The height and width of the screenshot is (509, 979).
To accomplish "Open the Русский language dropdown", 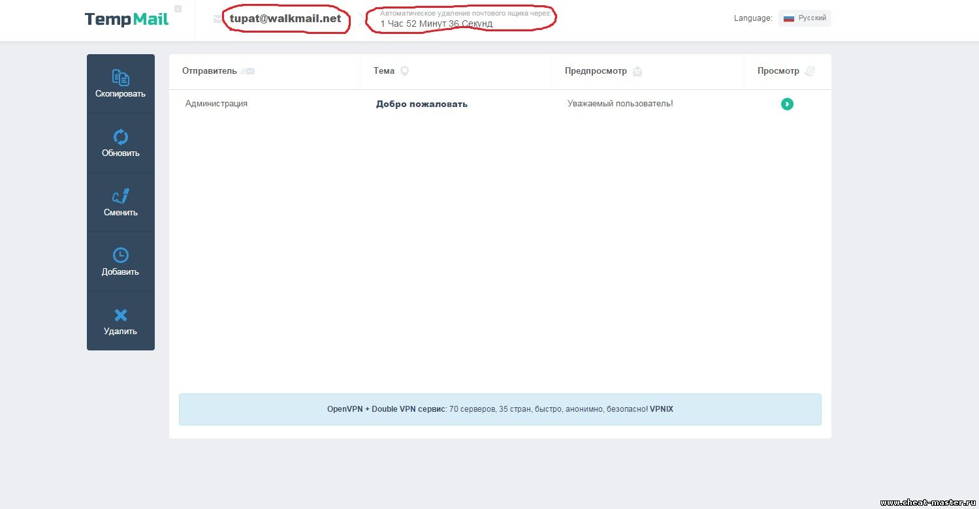I will (x=805, y=18).
